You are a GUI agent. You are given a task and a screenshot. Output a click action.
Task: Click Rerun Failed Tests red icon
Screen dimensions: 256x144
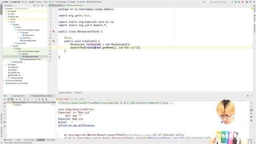pyautogui.click(x=4, y=103)
